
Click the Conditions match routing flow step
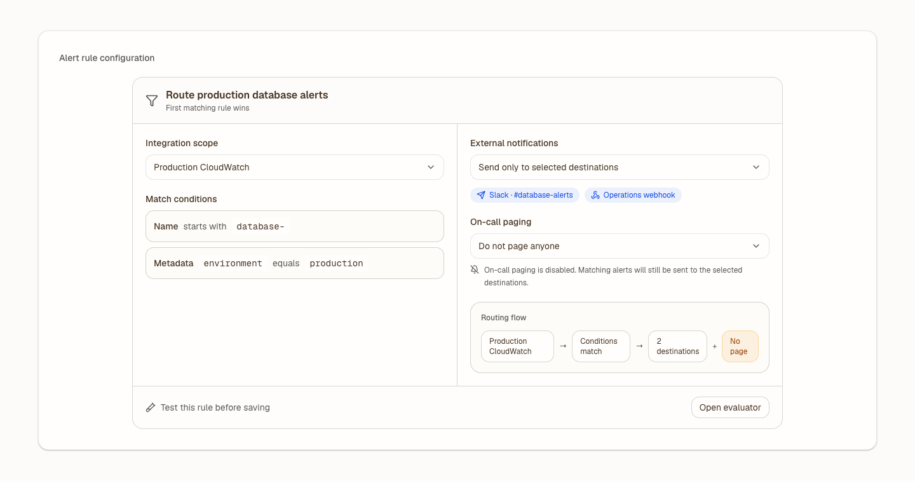pos(601,346)
